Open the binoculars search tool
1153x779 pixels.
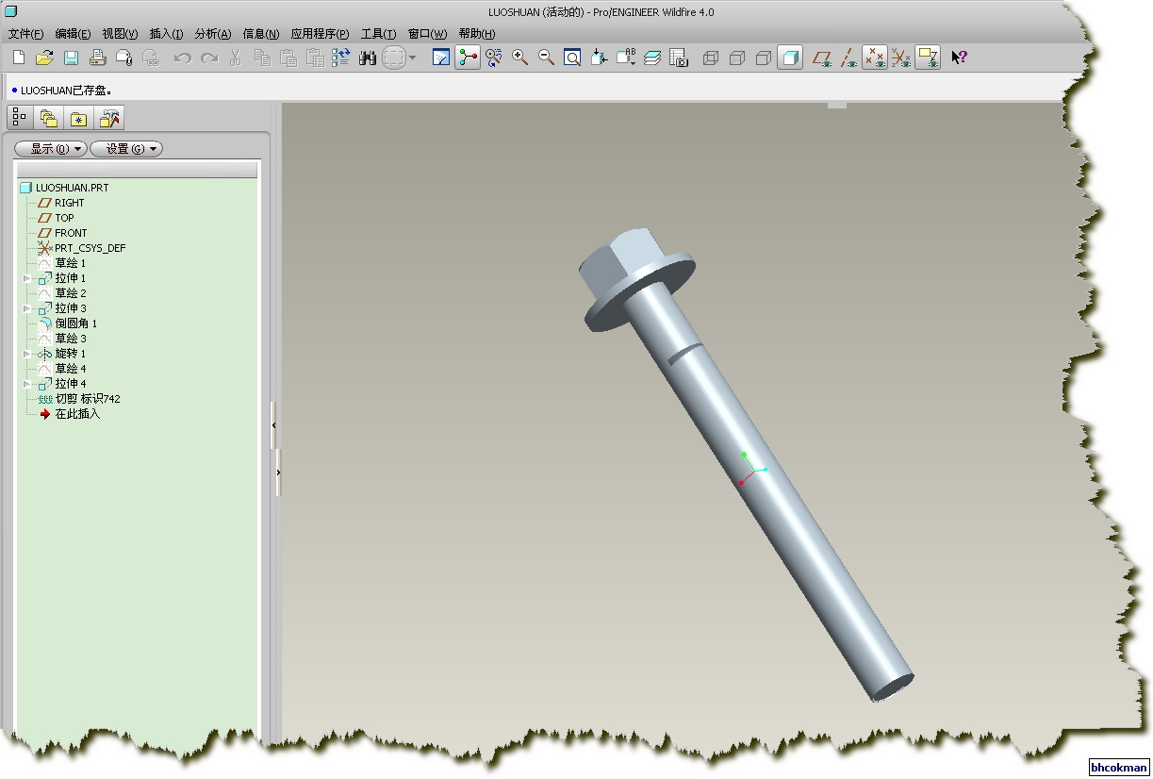368,58
